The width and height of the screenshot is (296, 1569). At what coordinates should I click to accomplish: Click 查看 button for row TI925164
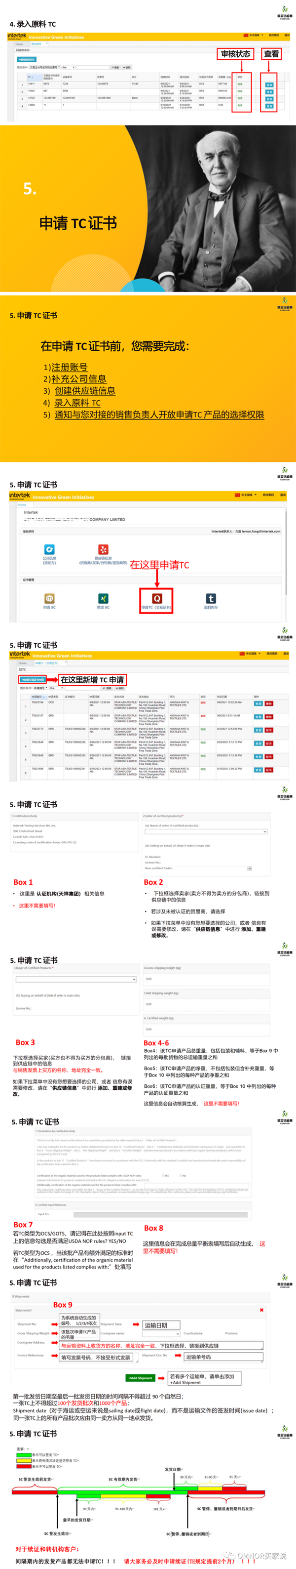pyautogui.click(x=258, y=703)
